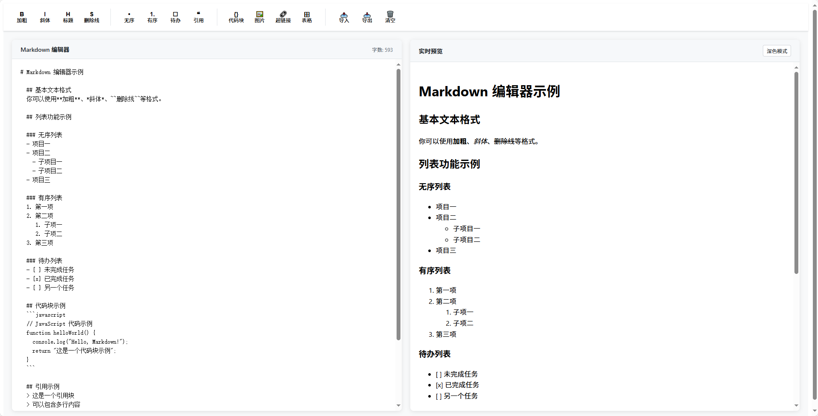Insert a blockquote using the 引用 icon
The width and height of the screenshot is (818, 416).
[x=199, y=17]
